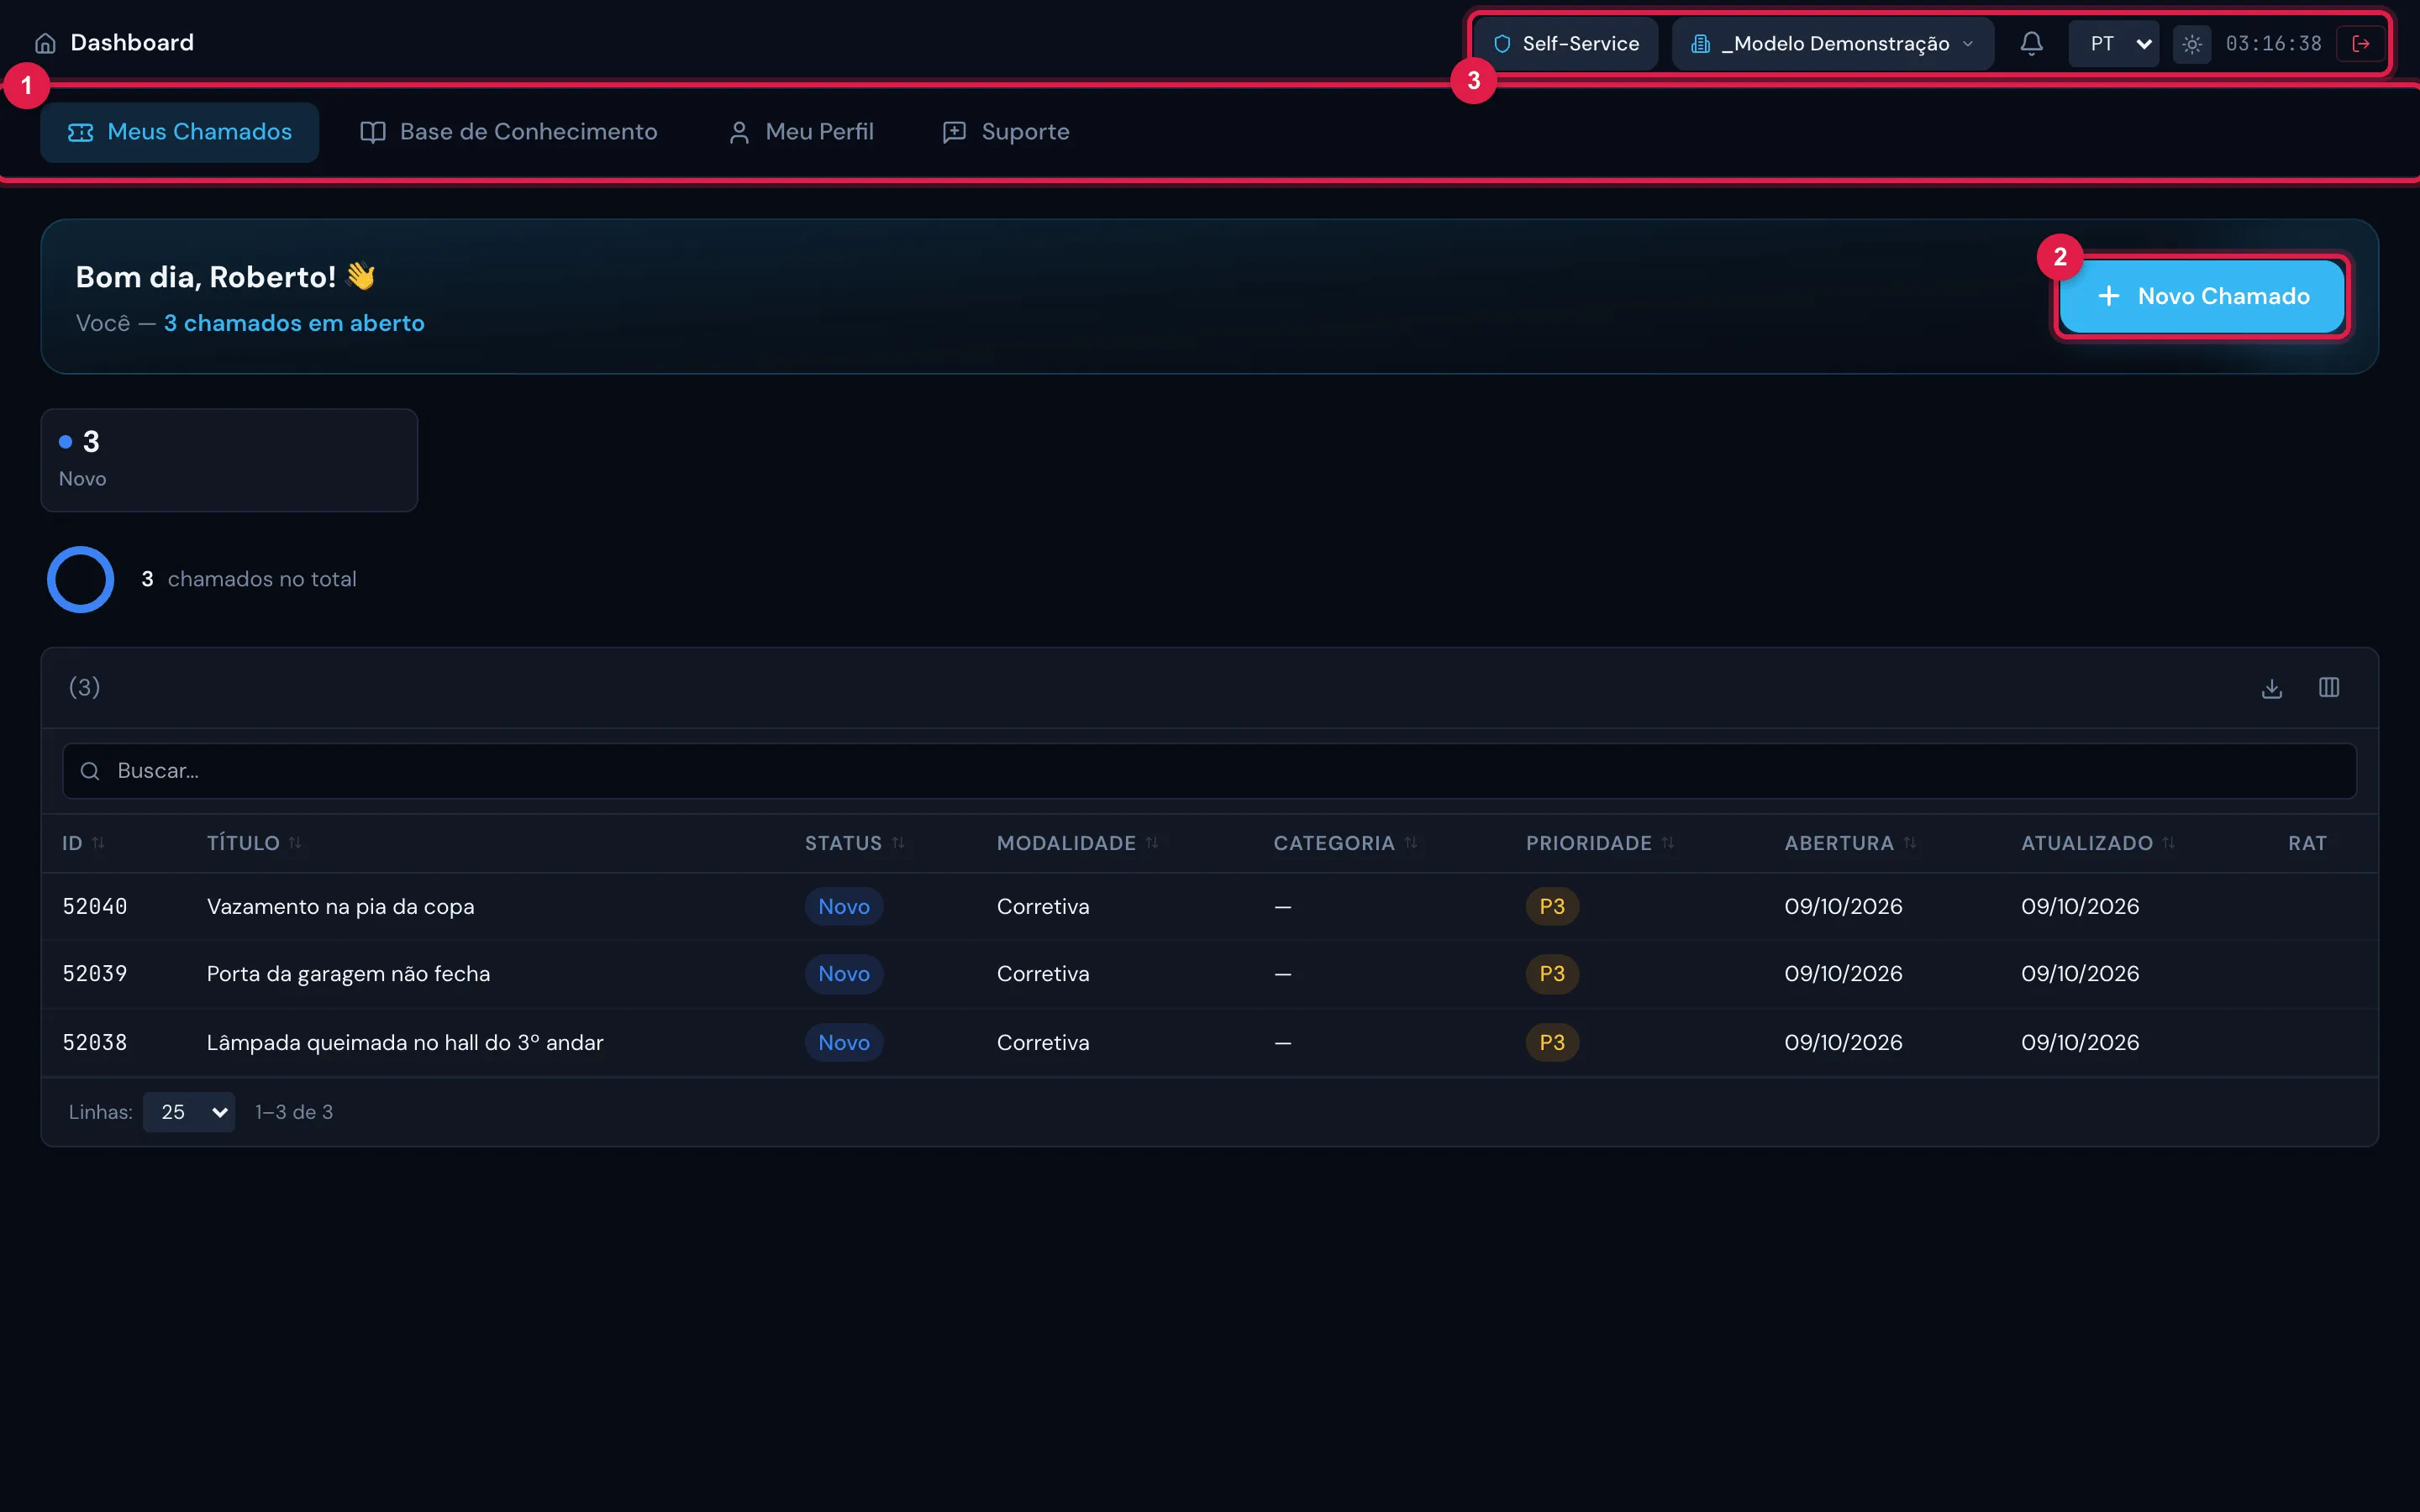
Task: Expand the _Modelo Demonstração organization selector
Action: (1832, 44)
